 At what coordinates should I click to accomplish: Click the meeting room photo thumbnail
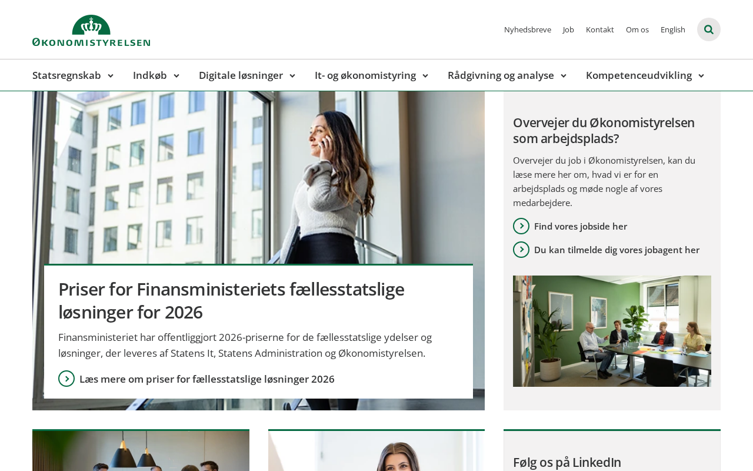[612, 331]
